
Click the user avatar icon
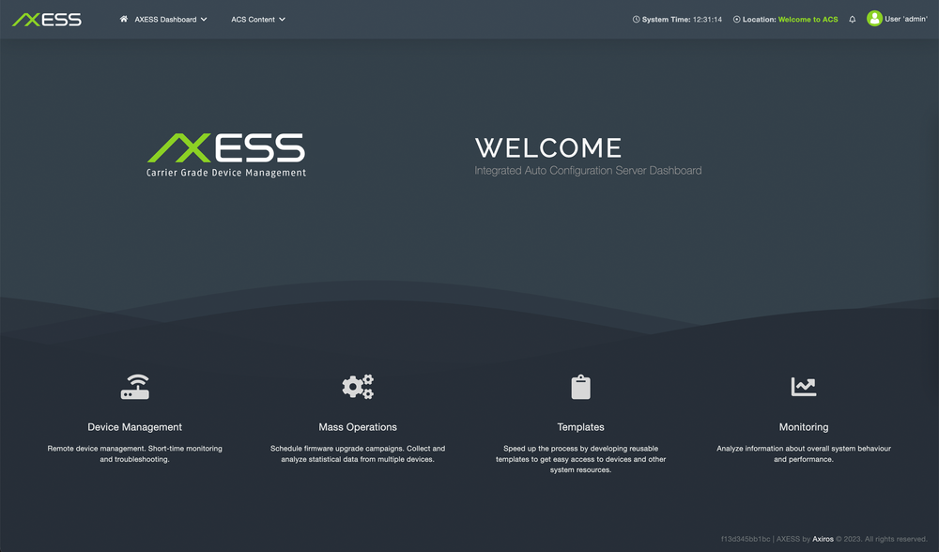pos(875,19)
